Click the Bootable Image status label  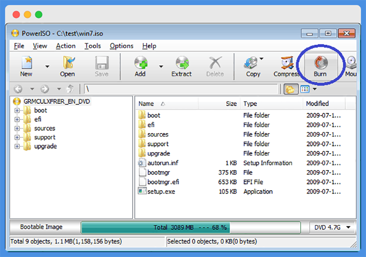41,227
